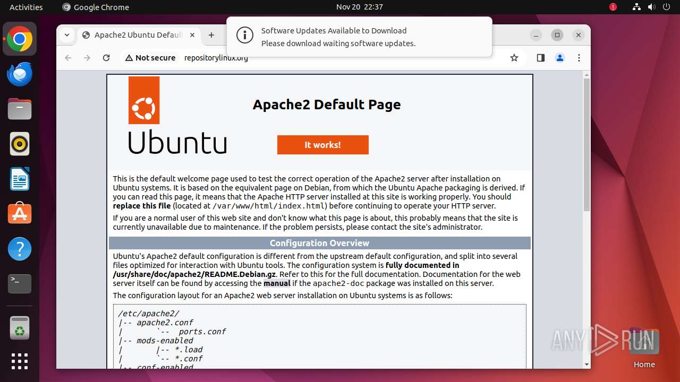Screen dimensions: 680x382
Task: Open the manual link
Action: pos(277,283)
